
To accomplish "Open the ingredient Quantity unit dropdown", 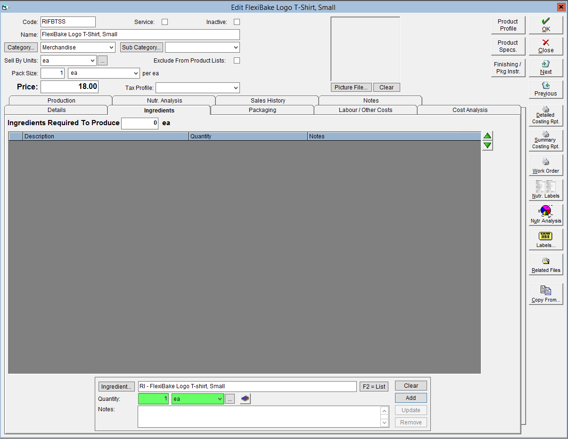I will pos(219,399).
